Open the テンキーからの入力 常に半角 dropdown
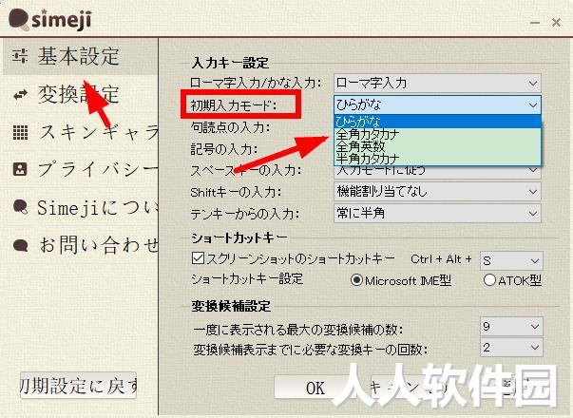The height and width of the screenshot is (418, 573). pyautogui.click(x=437, y=214)
